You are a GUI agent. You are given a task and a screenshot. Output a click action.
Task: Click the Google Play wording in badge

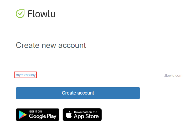pyautogui.click(x=43, y=116)
